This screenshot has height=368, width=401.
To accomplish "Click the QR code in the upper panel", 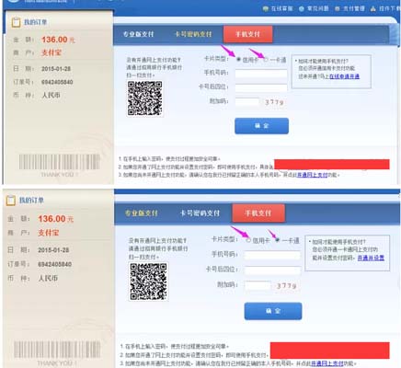I will [144, 98].
